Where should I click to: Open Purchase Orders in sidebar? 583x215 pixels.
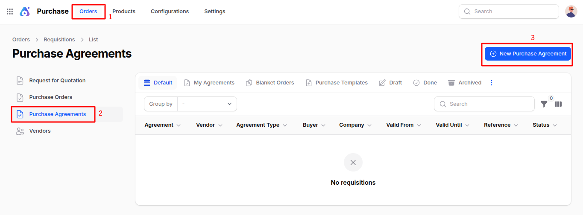[x=67, y=97]
